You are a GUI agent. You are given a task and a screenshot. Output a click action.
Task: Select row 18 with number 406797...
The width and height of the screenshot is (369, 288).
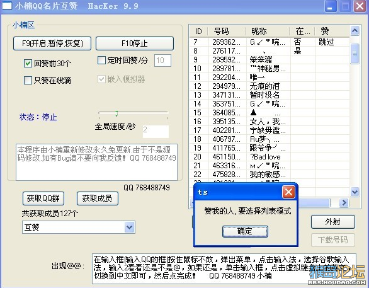pos(270,139)
